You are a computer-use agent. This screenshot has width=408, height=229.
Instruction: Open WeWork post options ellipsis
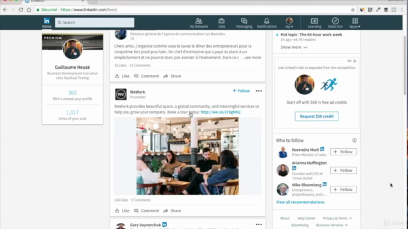point(259,91)
